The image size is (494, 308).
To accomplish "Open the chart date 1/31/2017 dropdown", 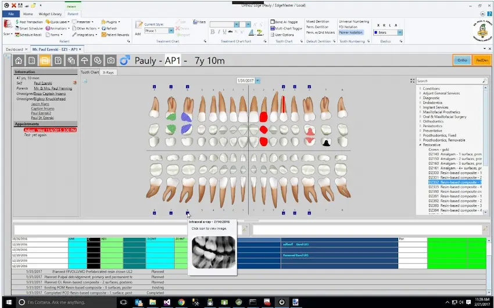I will (257, 81).
